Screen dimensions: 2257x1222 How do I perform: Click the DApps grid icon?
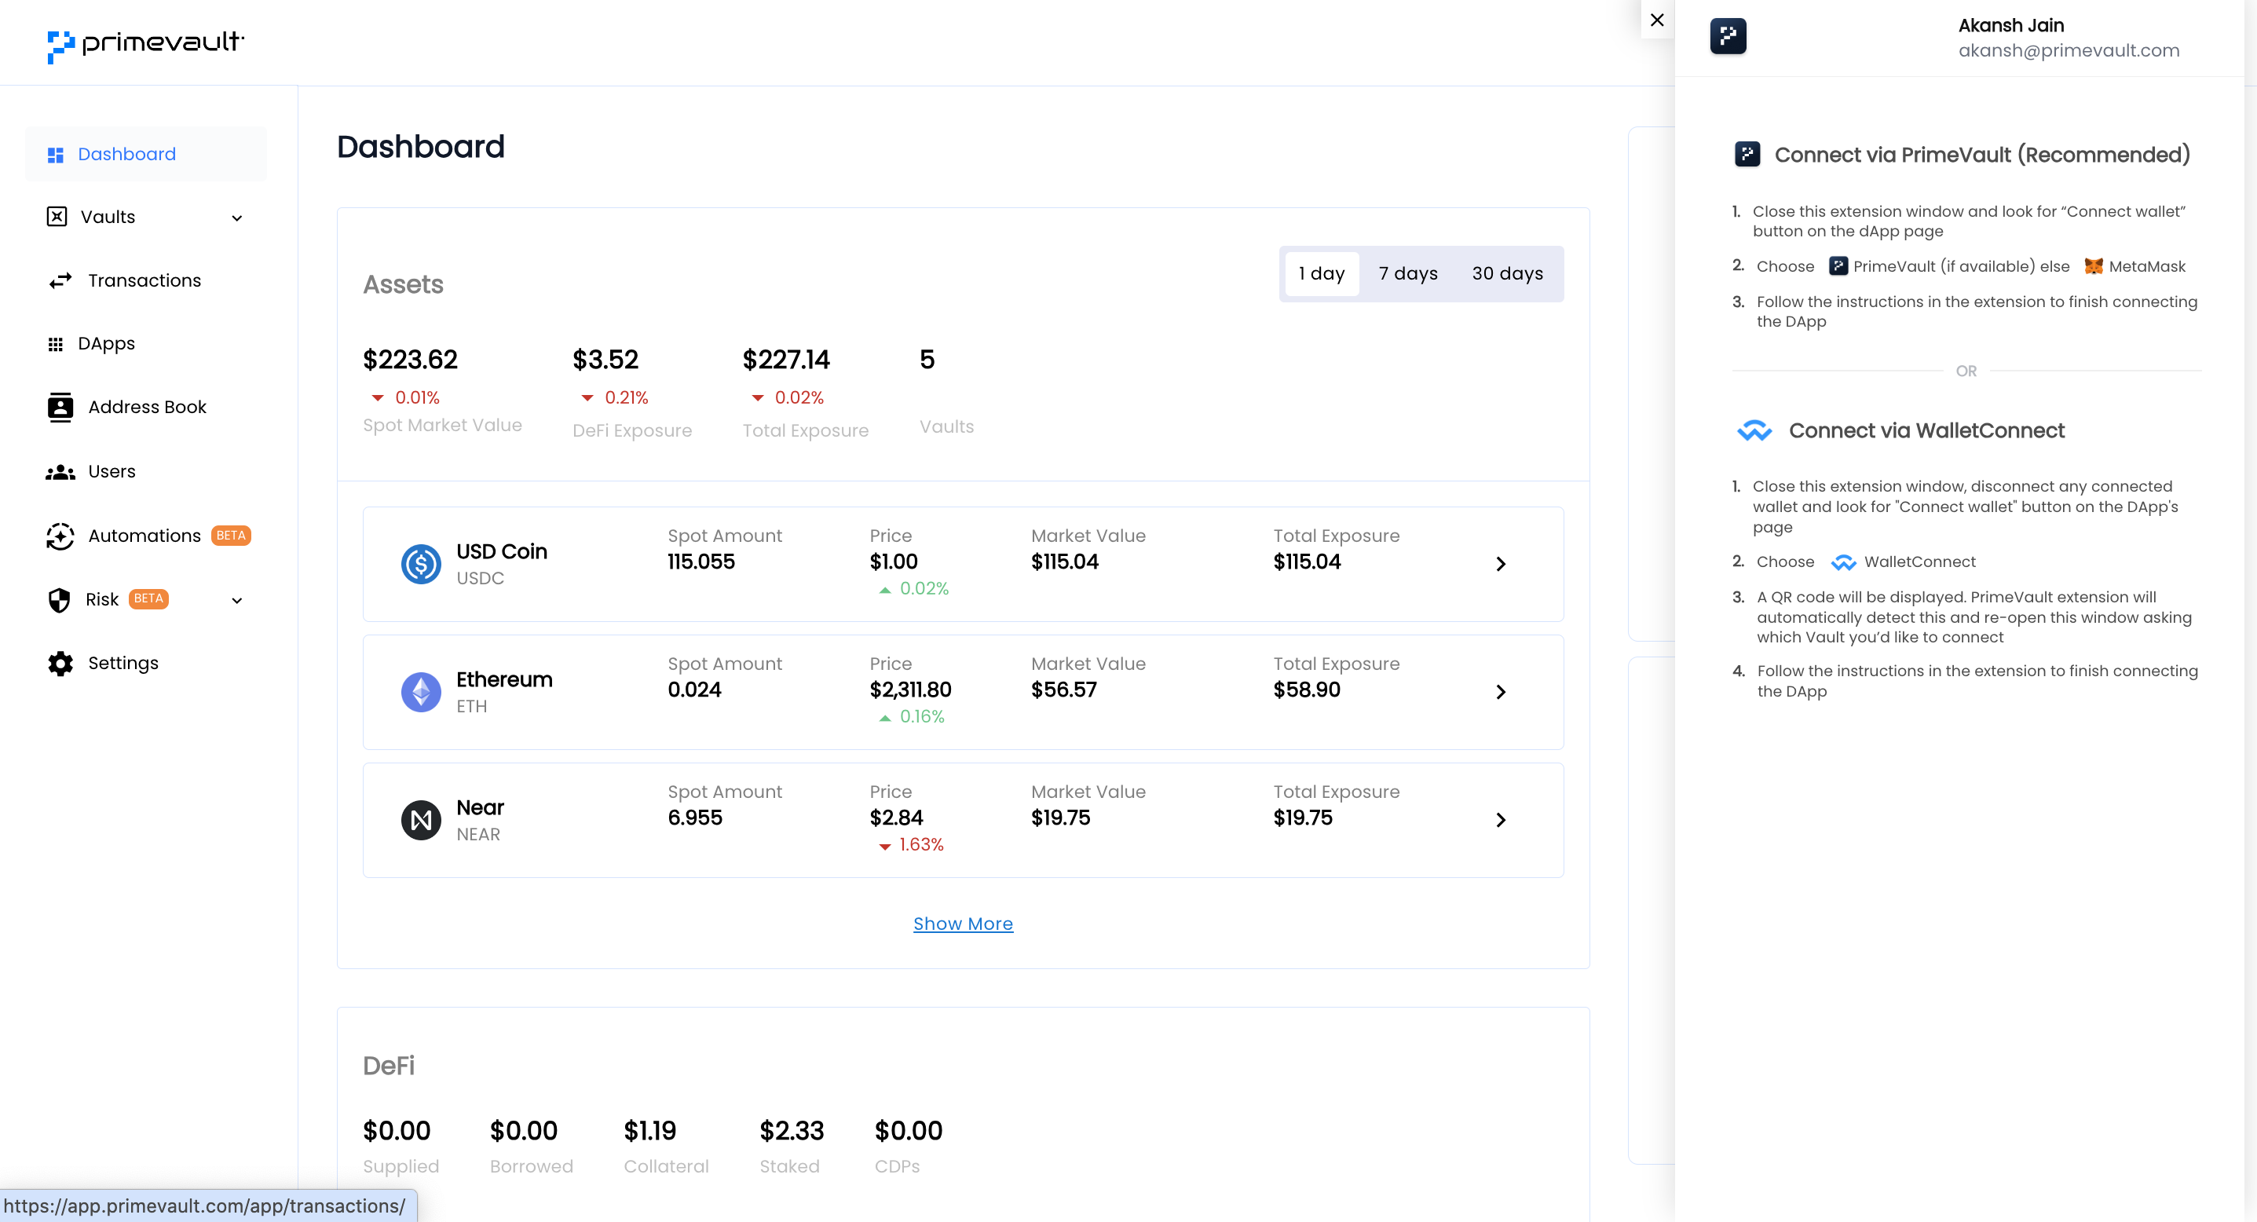(55, 343)
